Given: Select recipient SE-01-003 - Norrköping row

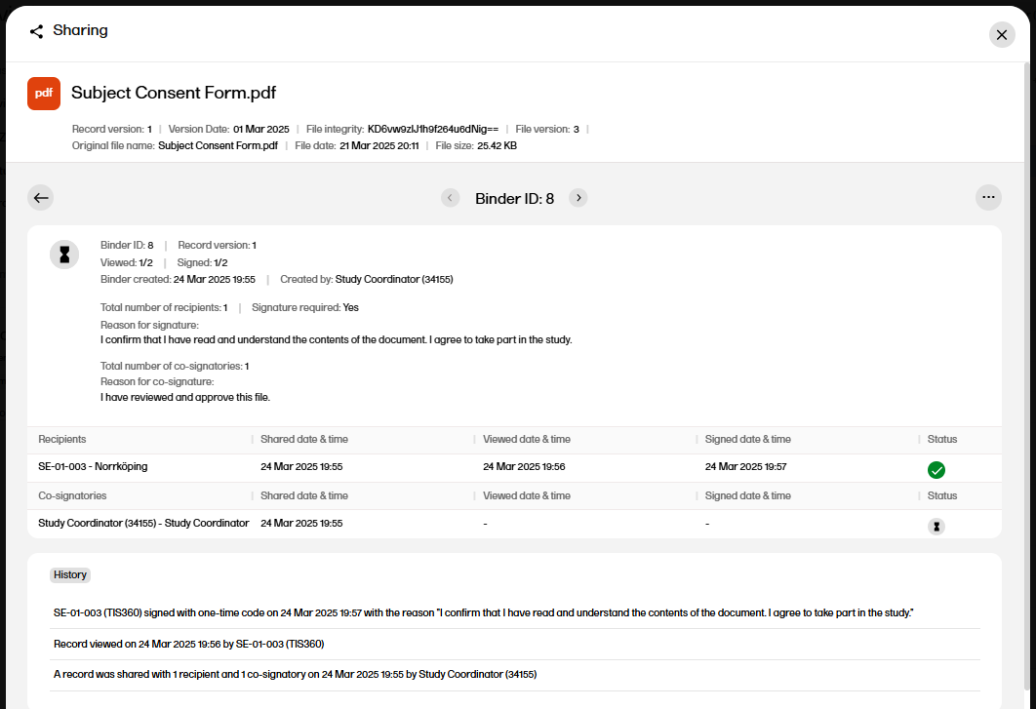Looking at the screenshot, I should pyautogui.click(x=93, y=467).
